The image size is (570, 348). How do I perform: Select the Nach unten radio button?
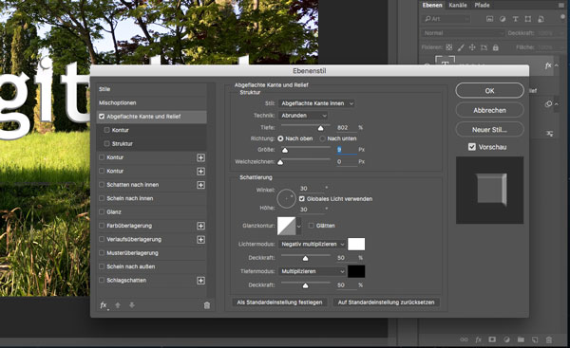[322, 138]
